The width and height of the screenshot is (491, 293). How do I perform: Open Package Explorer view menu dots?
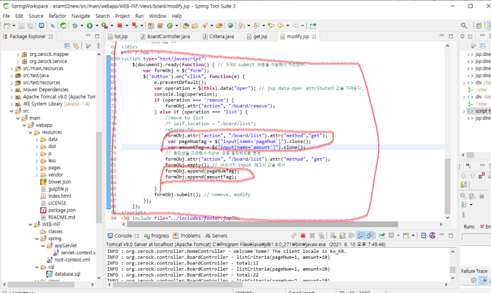(98, 46)
